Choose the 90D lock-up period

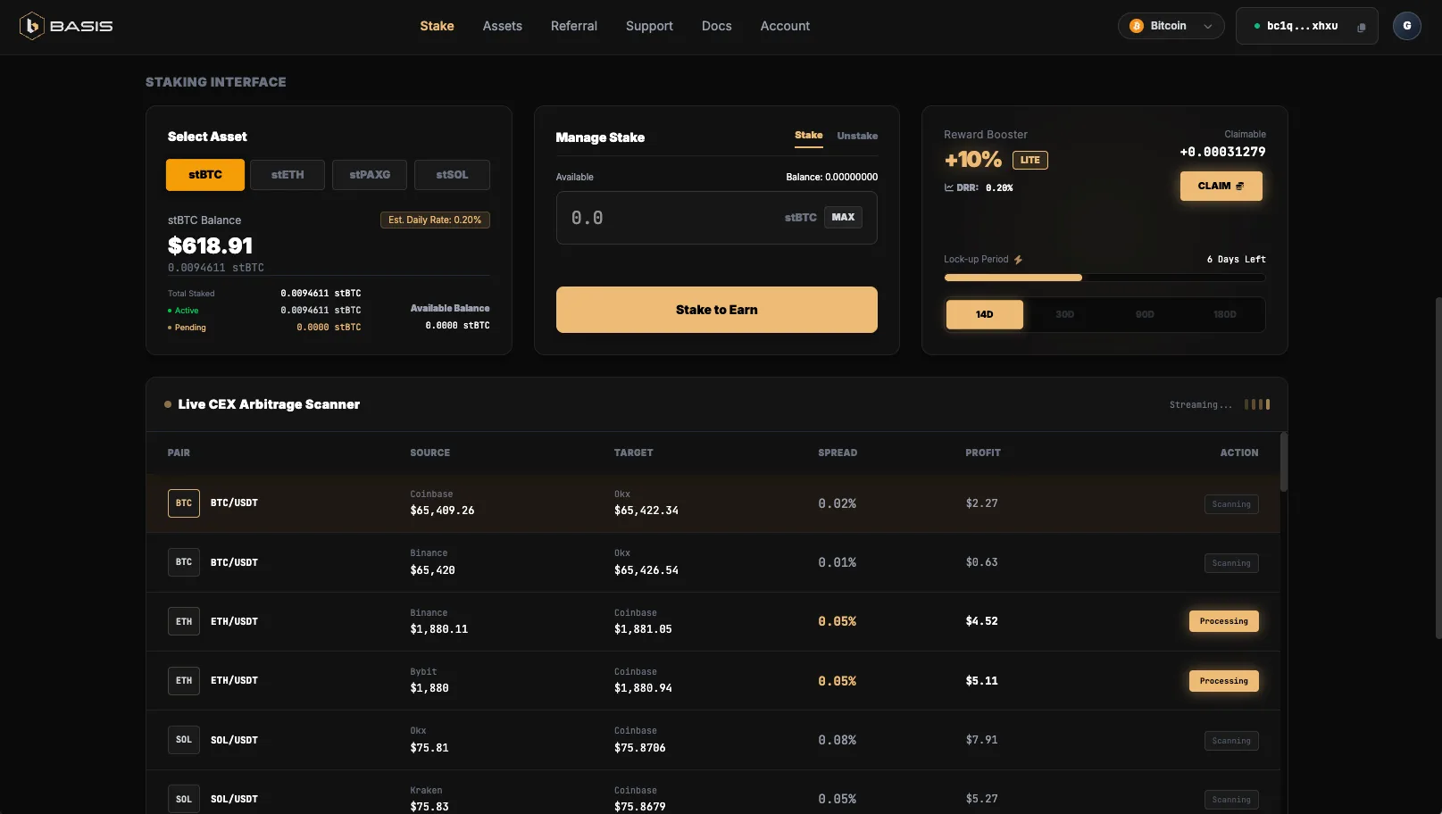click(1145, 314)
